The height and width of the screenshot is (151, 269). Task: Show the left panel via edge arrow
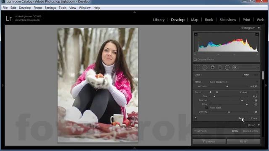[x=3, y=85]
